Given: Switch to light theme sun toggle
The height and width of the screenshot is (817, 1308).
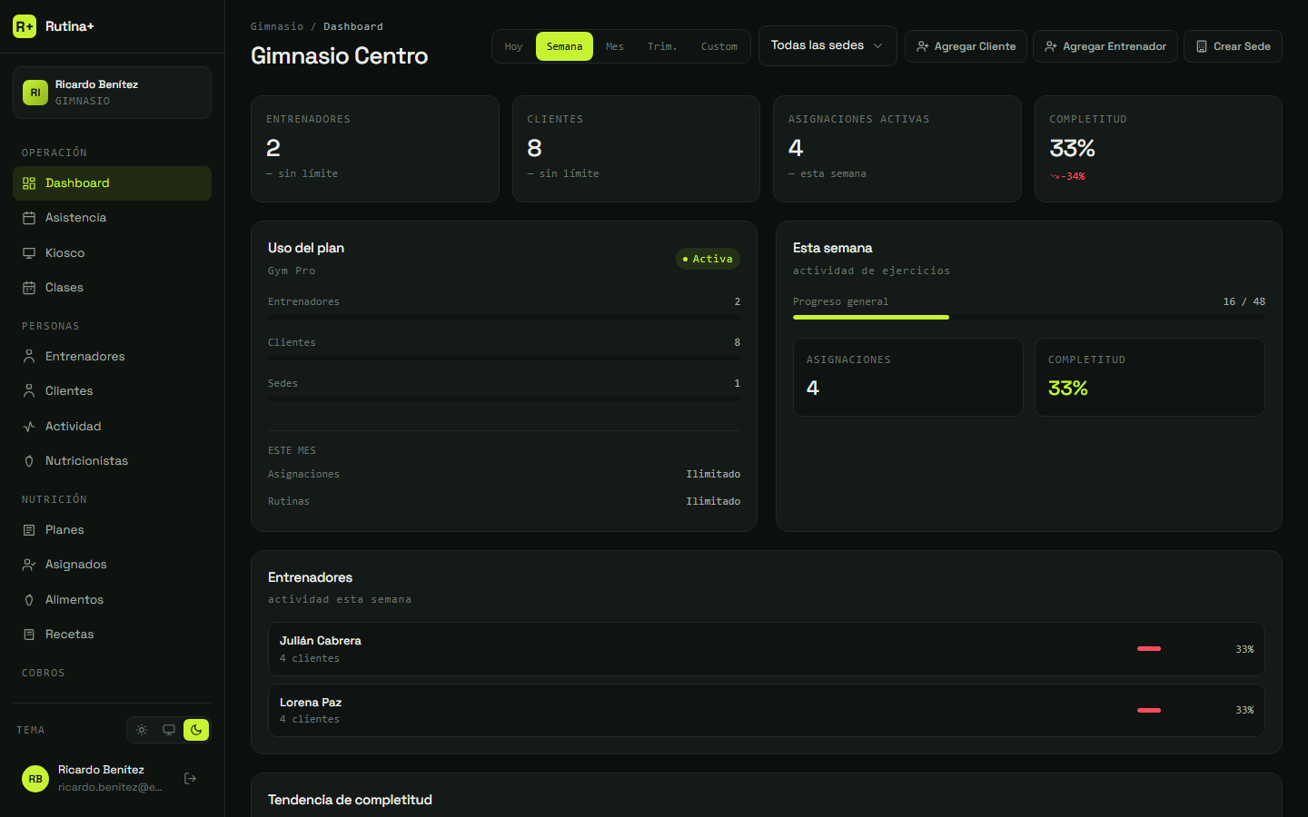Looking at the screenshot, I should coord(142,730).
